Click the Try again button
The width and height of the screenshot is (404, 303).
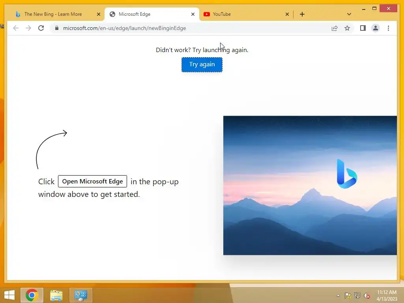click(202, 64)
